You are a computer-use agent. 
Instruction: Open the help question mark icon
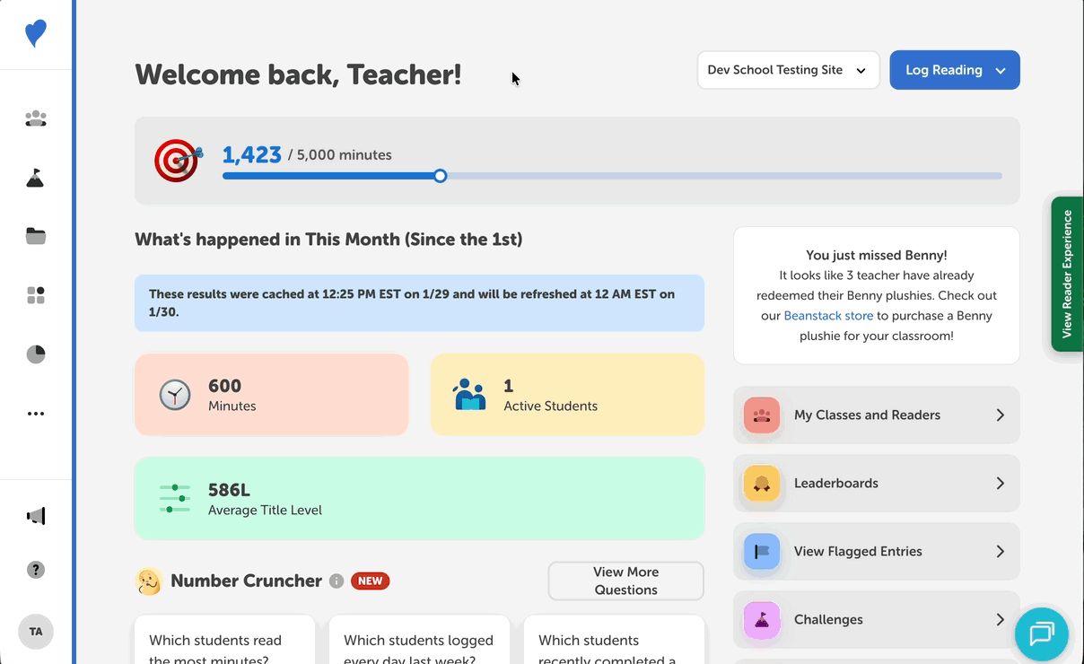[x=36, y=570]
